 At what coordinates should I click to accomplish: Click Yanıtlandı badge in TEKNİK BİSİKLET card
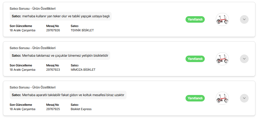pos(195,19)
